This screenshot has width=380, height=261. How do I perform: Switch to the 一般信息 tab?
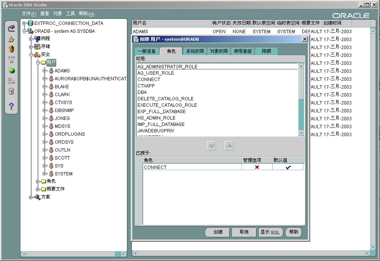click(147, 51)
